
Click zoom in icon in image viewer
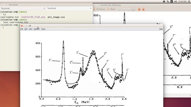tap(119, 9)
